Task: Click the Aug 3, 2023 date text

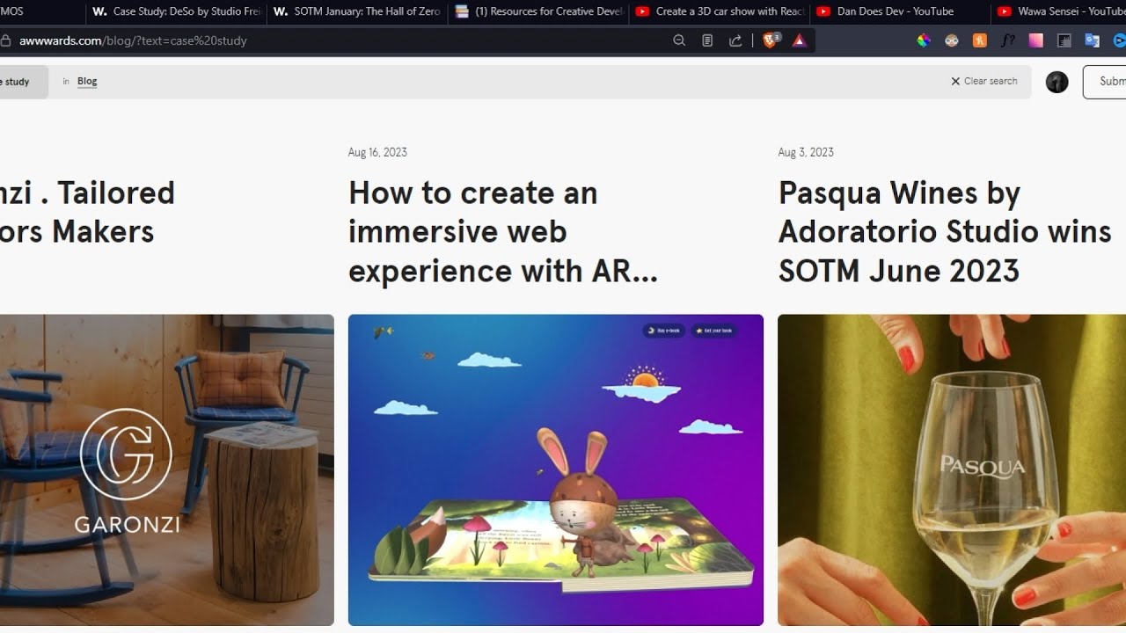Action: pos(806,152)
